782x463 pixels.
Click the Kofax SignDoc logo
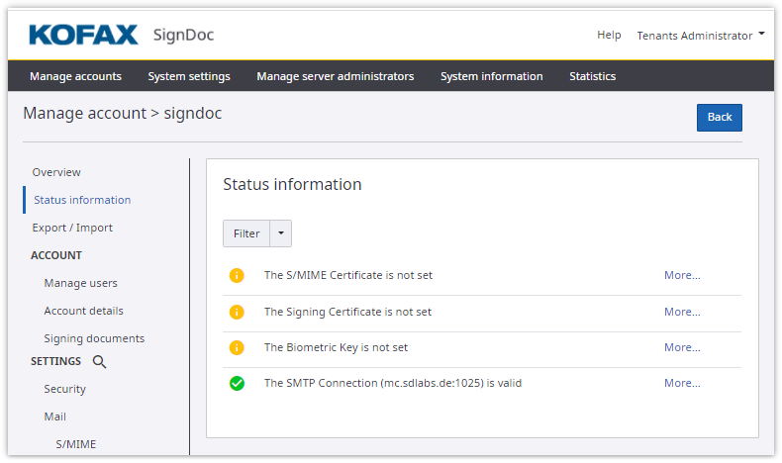(121, 36)
